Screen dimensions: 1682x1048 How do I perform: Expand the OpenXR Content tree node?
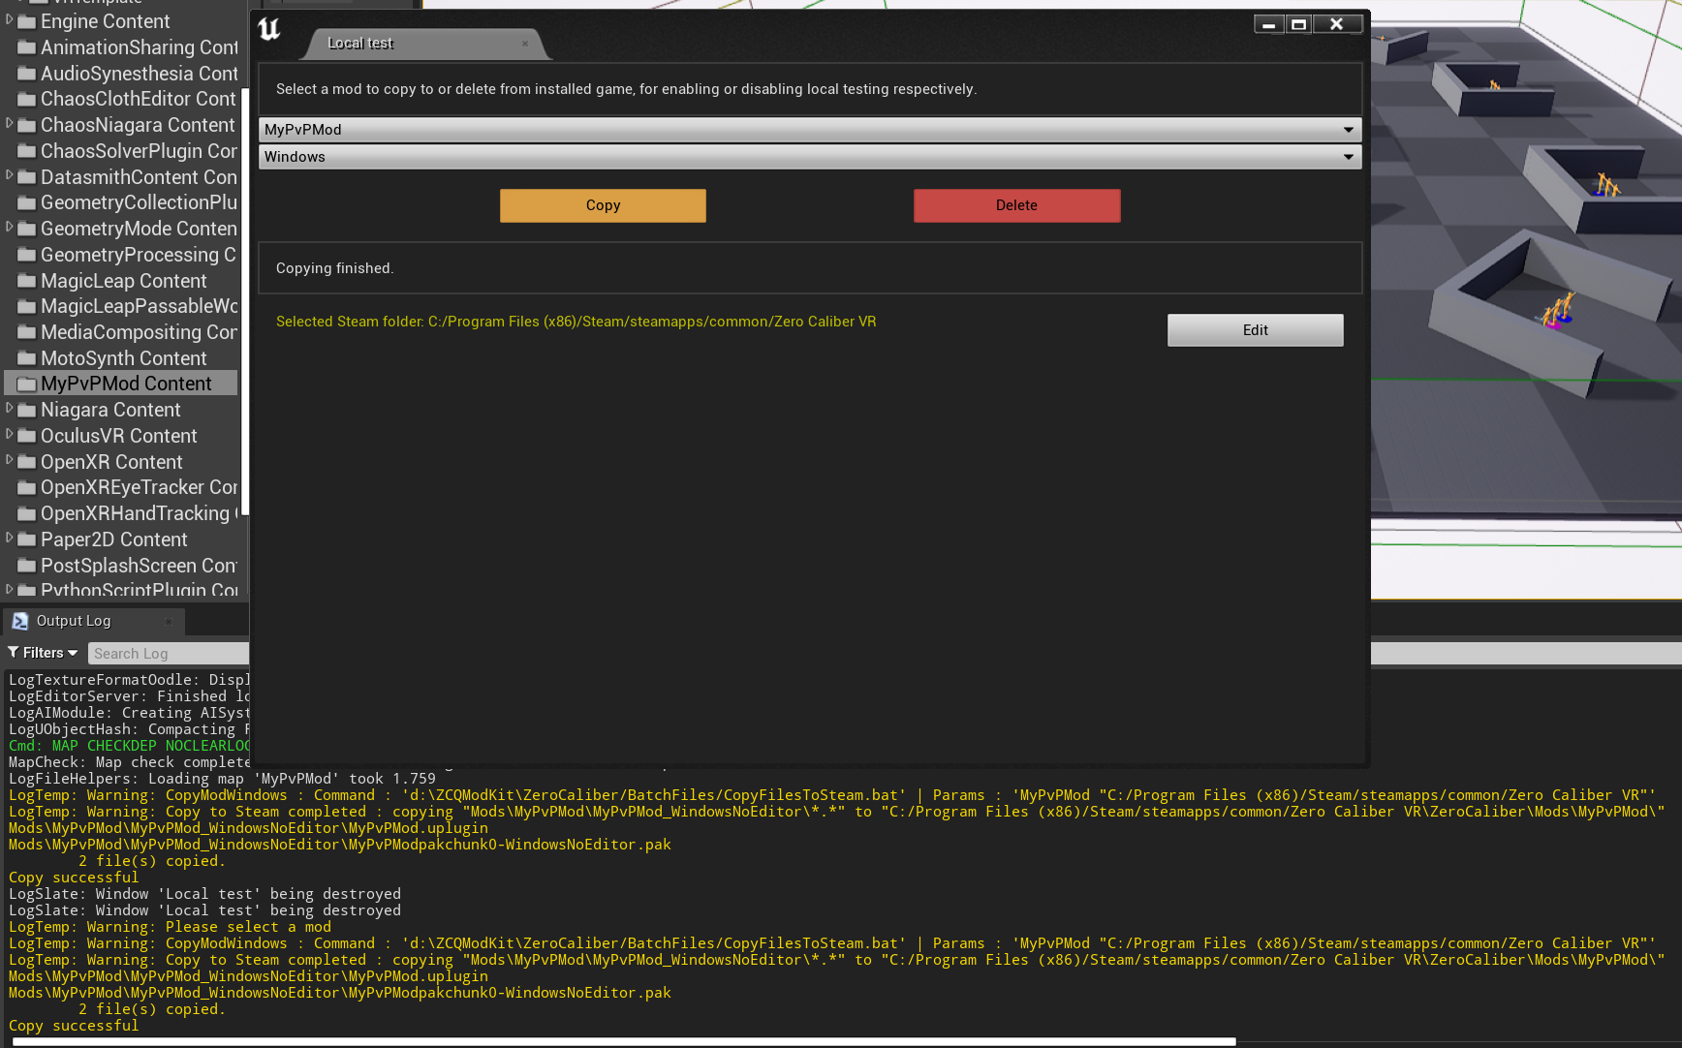point(10,460)
